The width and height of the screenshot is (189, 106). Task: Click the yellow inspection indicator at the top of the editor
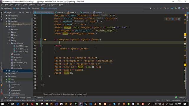[x=185, y=15]
